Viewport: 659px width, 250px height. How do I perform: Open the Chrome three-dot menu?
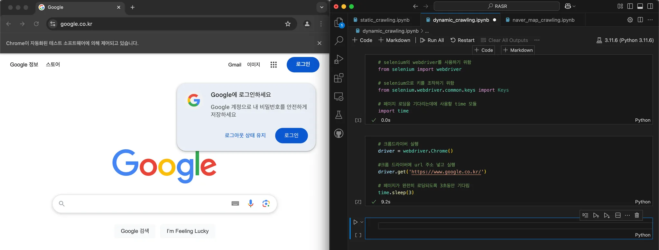(x=321, y=24)
